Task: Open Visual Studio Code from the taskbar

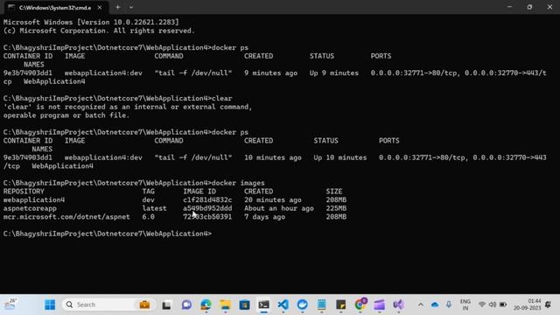Action: pyautogui.click(x=283, y=304)
